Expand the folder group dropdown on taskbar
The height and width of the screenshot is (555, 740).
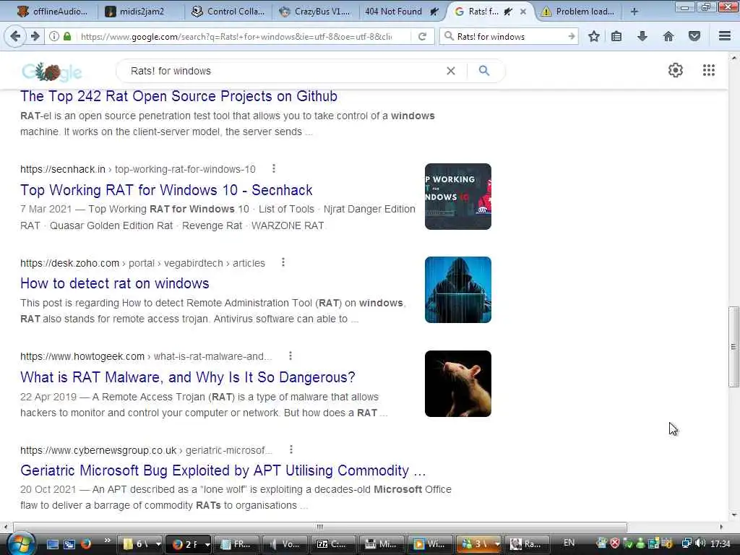coord(158,544)
